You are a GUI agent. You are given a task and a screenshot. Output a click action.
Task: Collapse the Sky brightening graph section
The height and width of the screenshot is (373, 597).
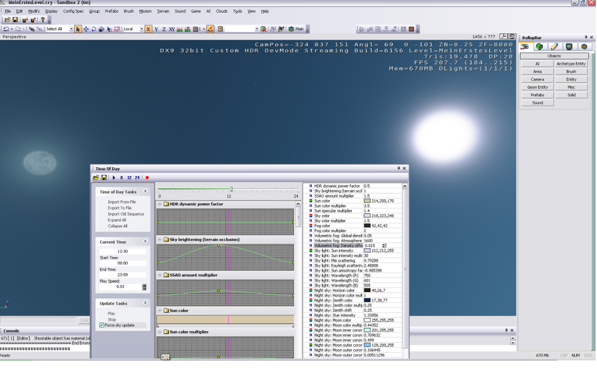tap(160, 240)
